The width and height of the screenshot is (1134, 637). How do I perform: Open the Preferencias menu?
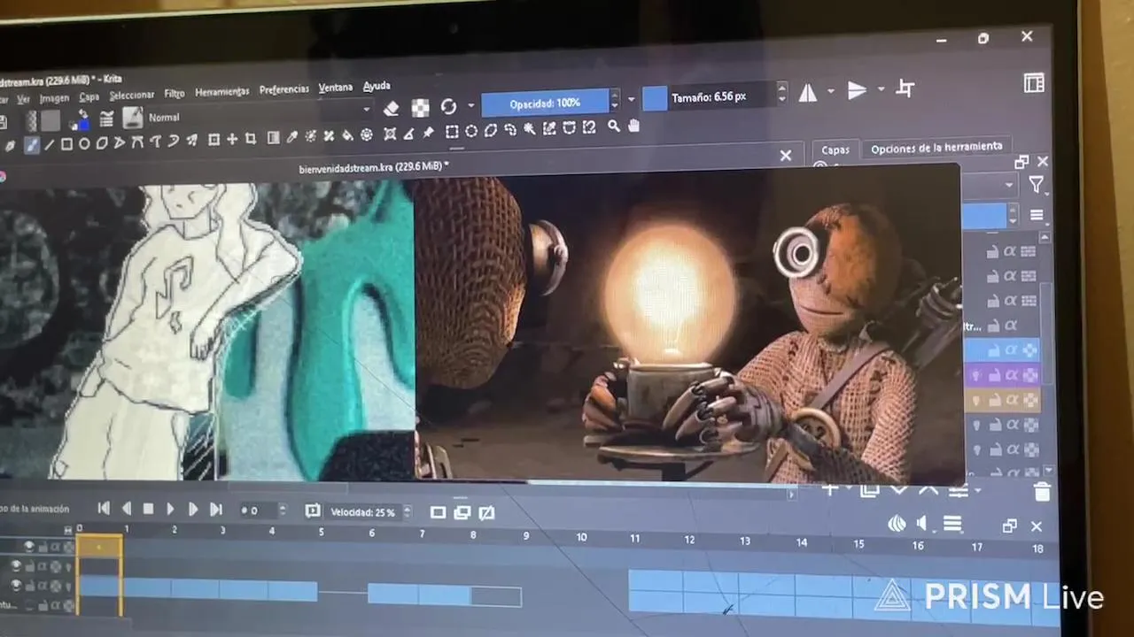coord(283,89)
